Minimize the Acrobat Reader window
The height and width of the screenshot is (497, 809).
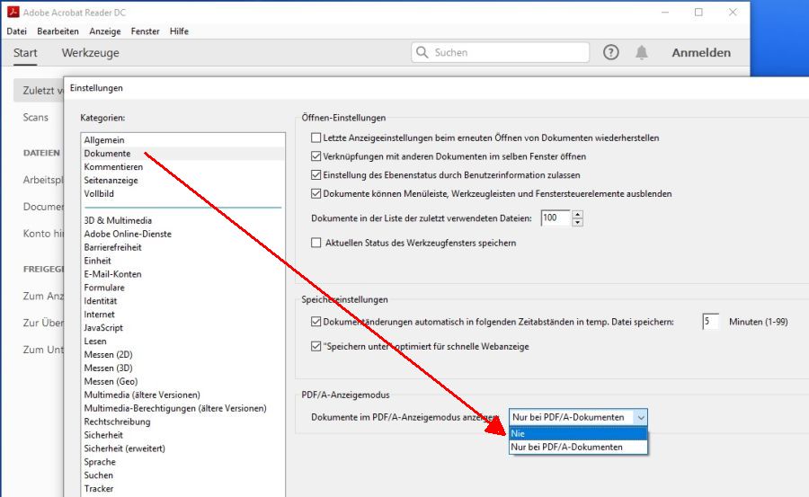pos(665,12)
